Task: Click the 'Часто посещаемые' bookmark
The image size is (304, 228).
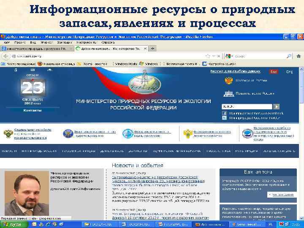Action: point(19,64)
